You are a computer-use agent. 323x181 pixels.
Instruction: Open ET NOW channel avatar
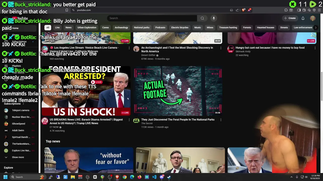coord(45,121)
